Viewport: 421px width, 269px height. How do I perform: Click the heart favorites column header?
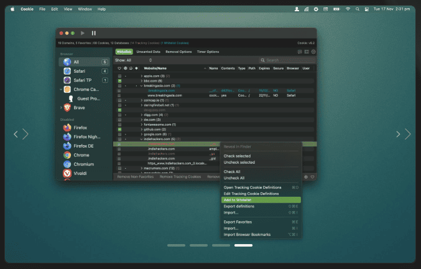pos(119,68)
